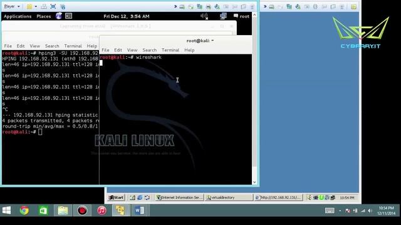Switch to VMware Player on host taskbar
Screen dimensions: 401x225
pyautogui.click(x=120, y=211)
